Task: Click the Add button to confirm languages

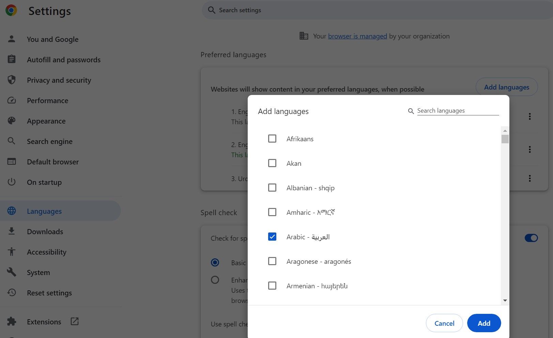Action: (484, 323)
